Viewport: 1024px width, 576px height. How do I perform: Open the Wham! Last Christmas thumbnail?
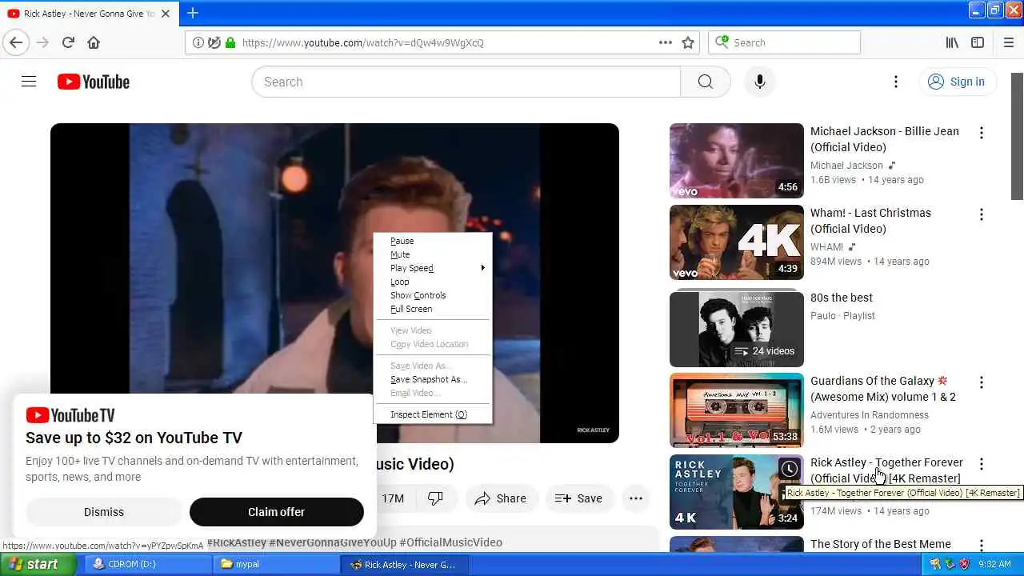click(x=736, y=242)
